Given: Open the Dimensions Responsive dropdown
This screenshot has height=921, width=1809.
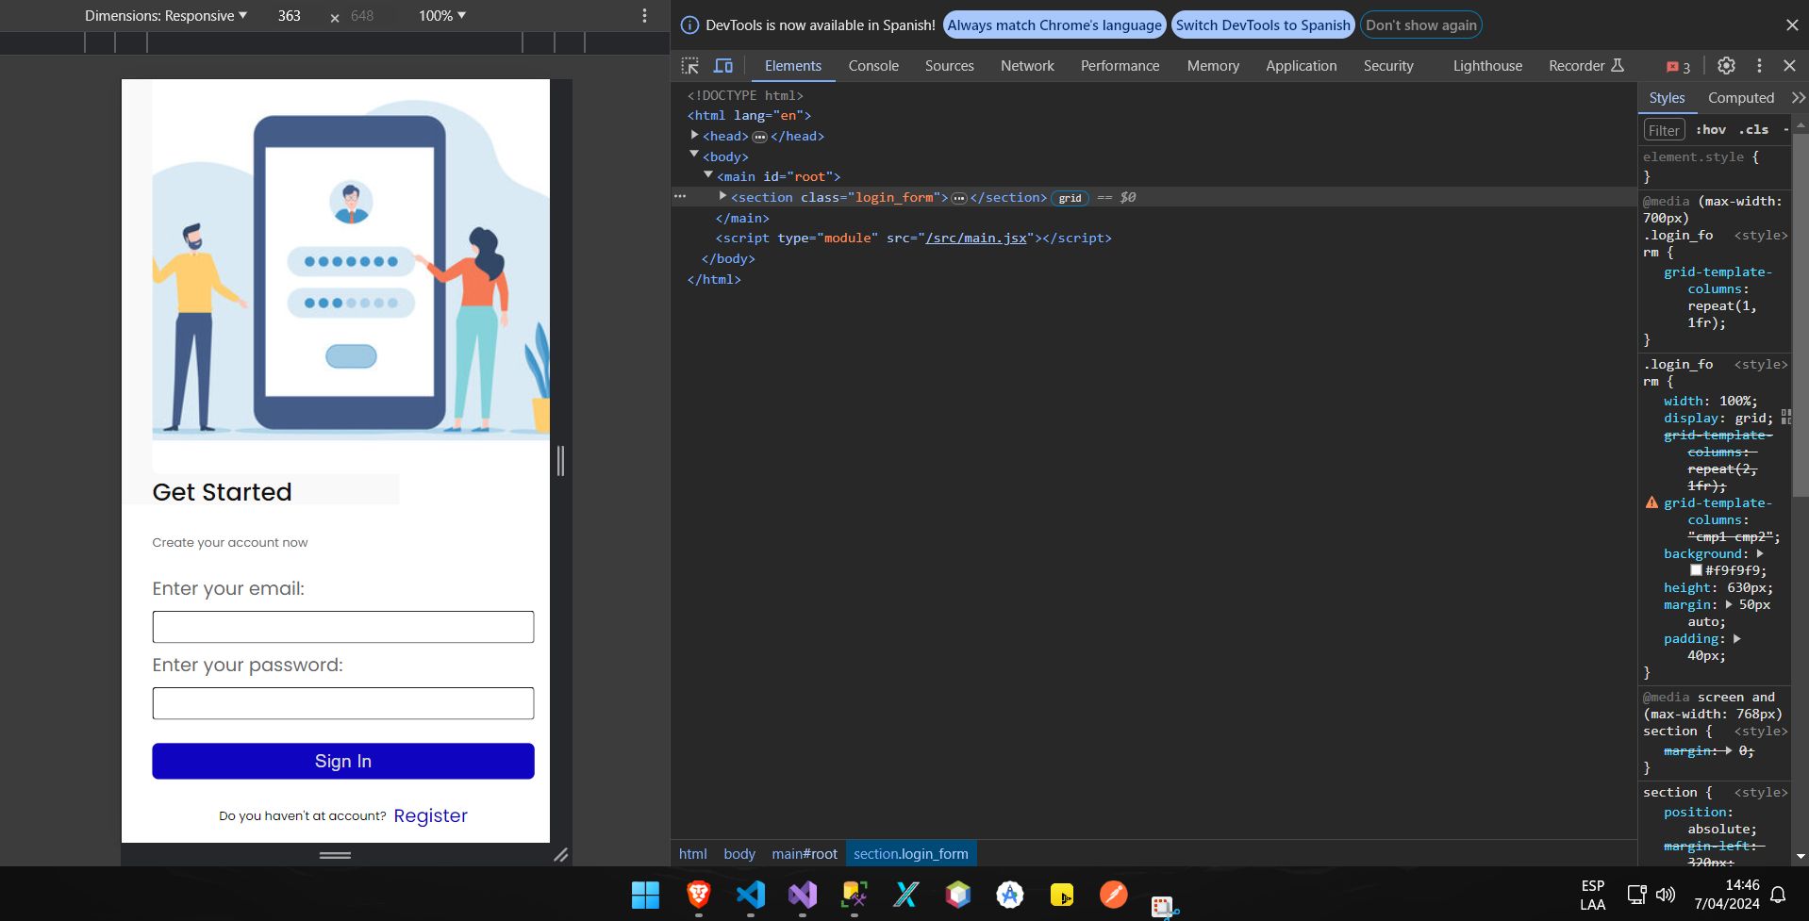Looking at the screenshot, I should point(166,16).
